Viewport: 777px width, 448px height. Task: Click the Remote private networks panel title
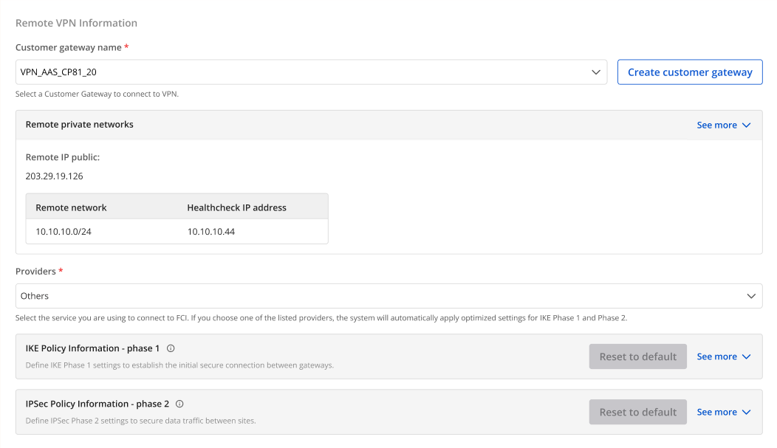click(80, 125)
